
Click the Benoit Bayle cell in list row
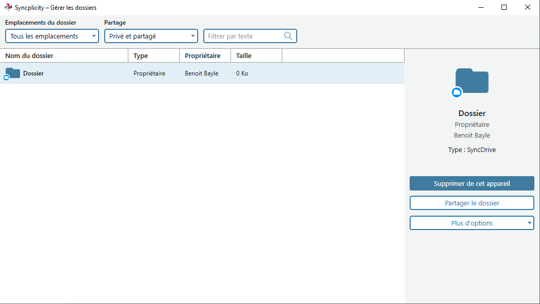201,73
